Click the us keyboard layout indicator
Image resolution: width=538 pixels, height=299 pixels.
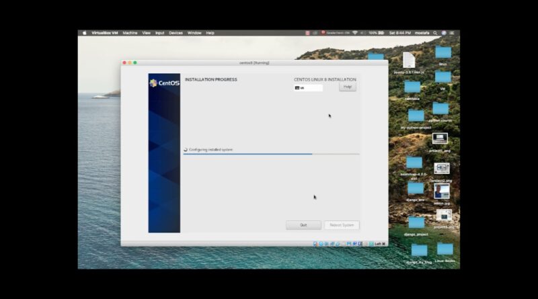(x=308, y=88)
